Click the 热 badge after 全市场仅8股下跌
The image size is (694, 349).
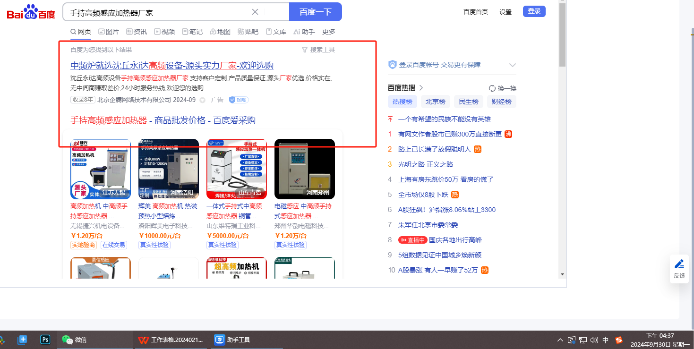pyautogui.click(x=455, y=195)
